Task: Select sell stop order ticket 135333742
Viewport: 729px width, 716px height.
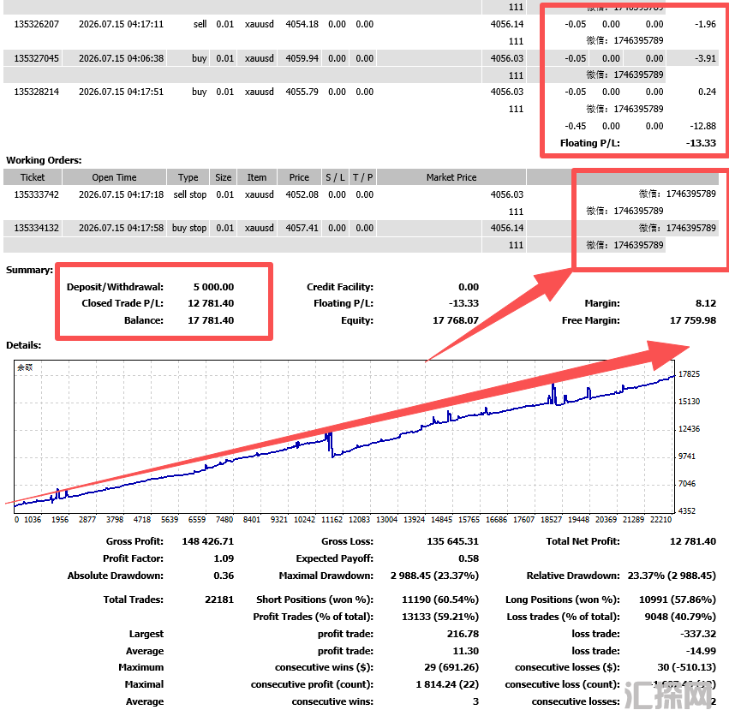Action: [x=36, y=194]
